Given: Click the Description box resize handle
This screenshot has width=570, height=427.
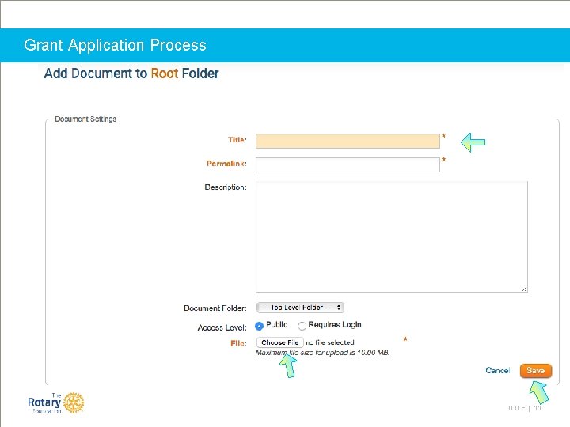Looking at the screenshot, I should (x=524, y=289).
